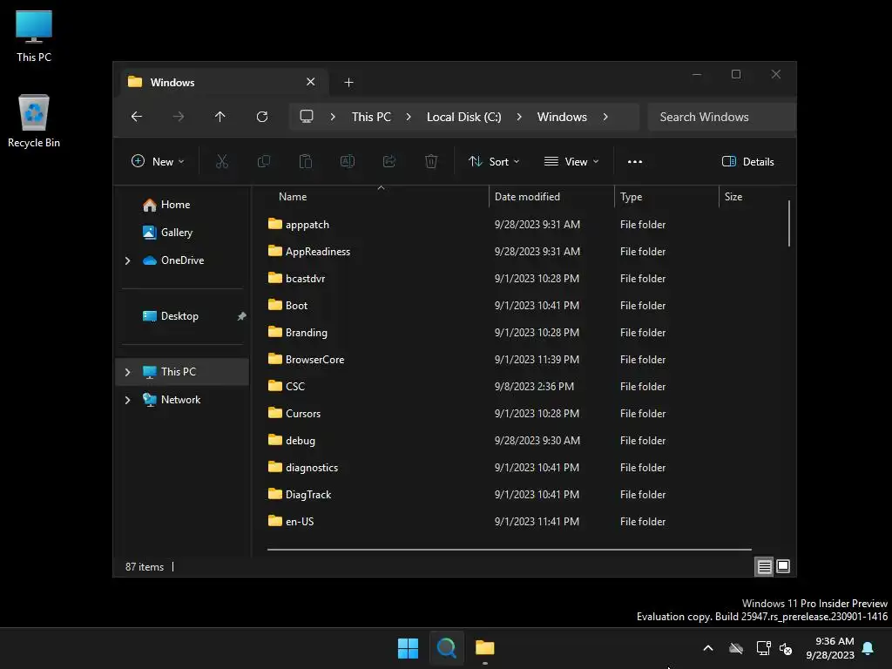Close the Windows tab
This screenshot has height=669, width=892.
click(x=311, y=82)
